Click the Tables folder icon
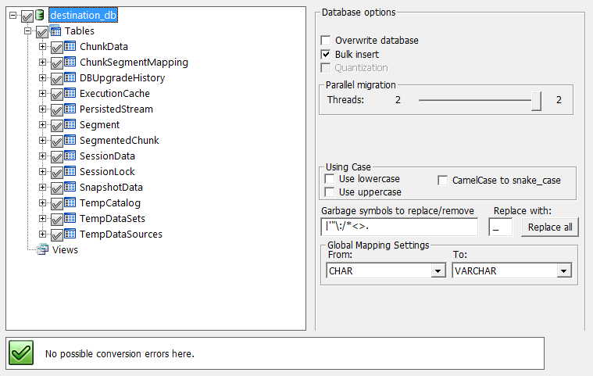Image resolution: width=593 pixels, height=376 pixels. point(55,30)
